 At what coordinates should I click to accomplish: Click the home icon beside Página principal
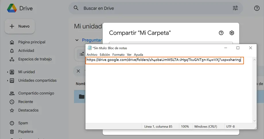point(12,42)
